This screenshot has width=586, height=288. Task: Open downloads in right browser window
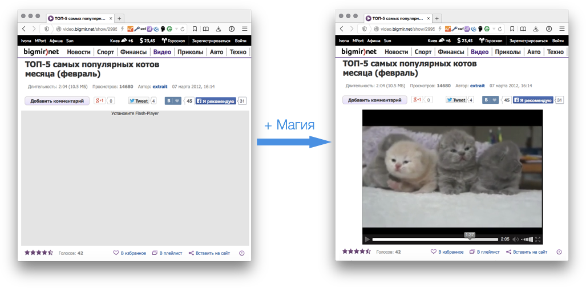(537, 29)
